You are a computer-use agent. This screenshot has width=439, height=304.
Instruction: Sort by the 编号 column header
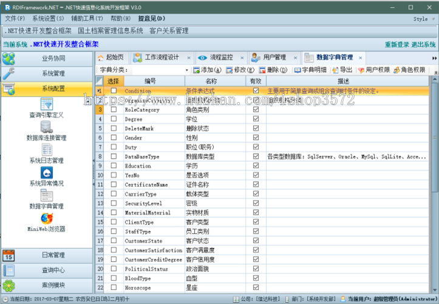pos(154,81)
